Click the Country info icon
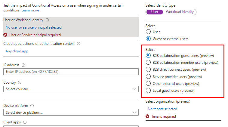This screenshot has width=228, height=127. pyautogui.click(x=20, y=82)
